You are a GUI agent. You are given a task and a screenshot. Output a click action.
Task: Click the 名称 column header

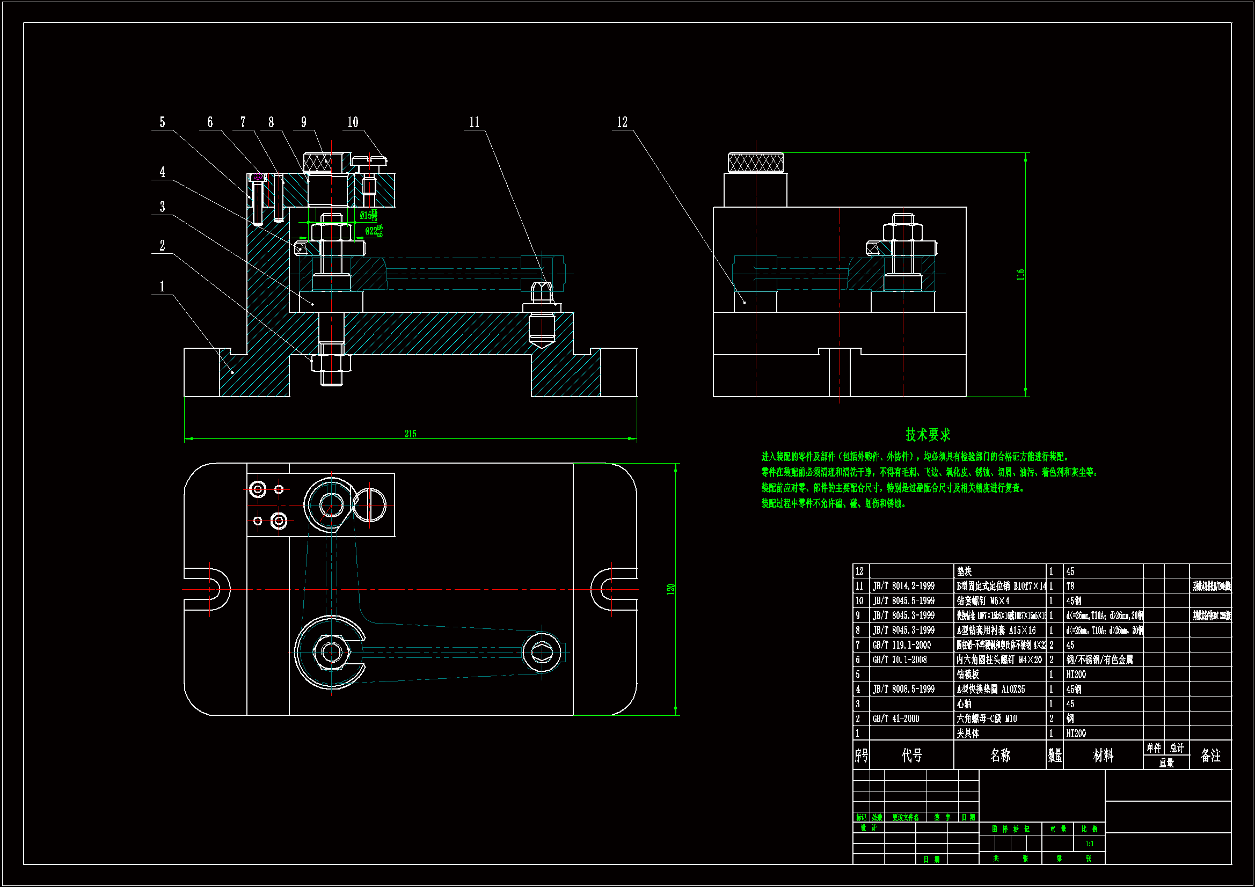(999, 756)
